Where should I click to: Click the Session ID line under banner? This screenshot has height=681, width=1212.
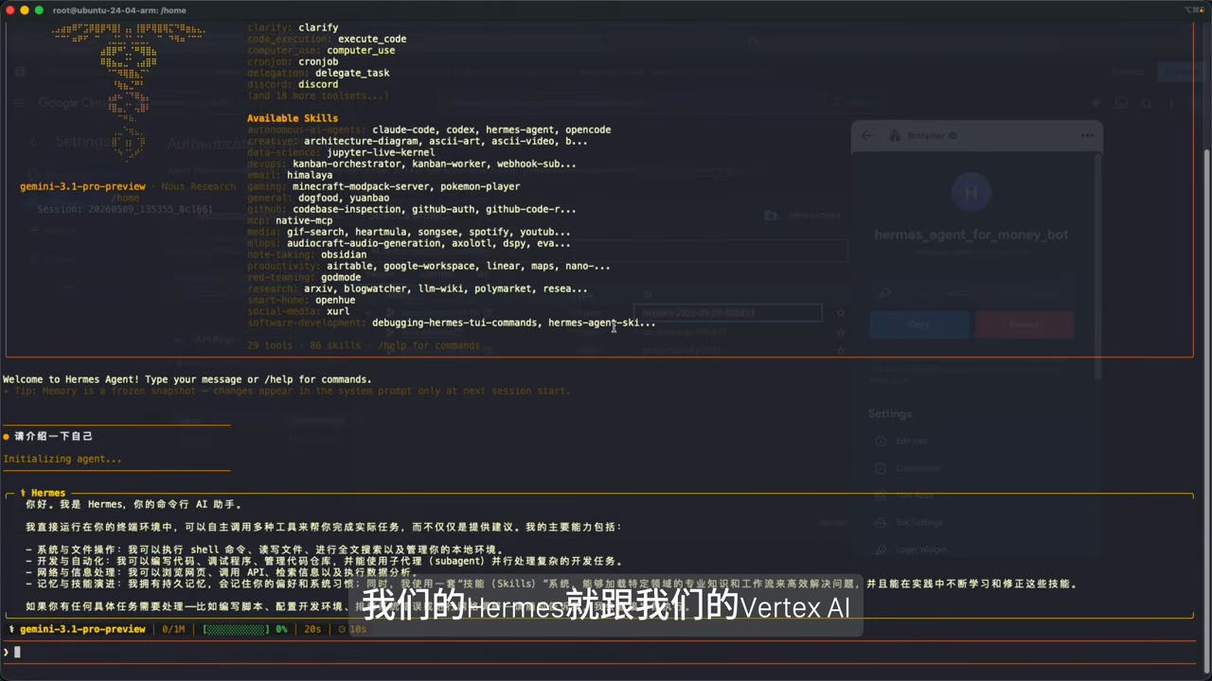(x=125, y=209)
